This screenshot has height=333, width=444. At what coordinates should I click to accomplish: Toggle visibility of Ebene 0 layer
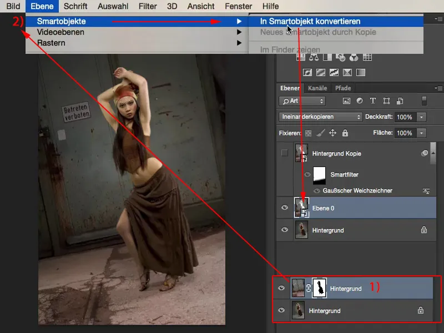(285, 208)
